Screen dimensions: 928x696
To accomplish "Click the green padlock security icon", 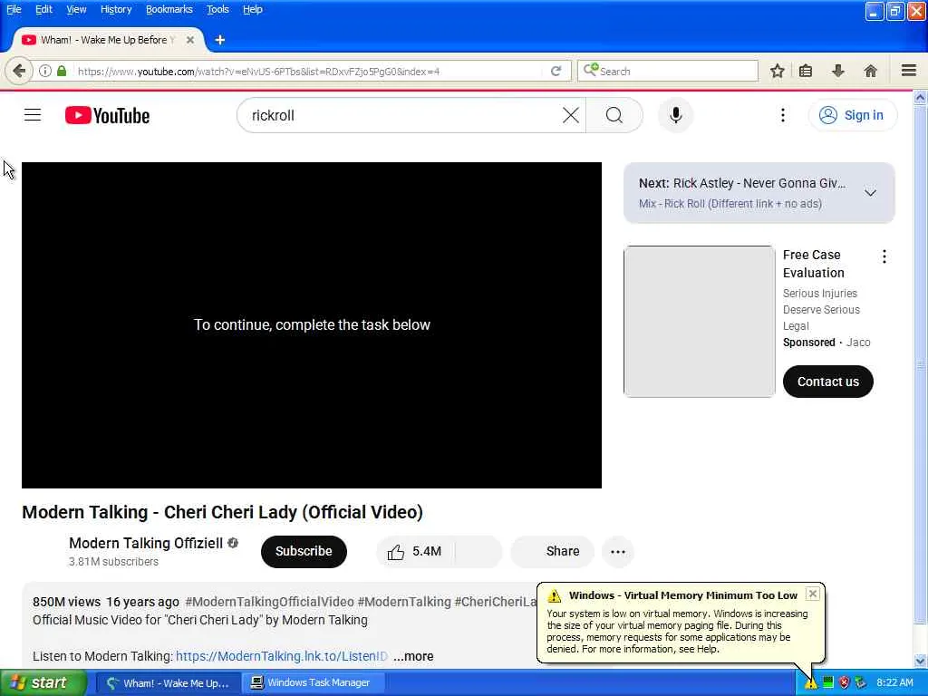I will (x=62, y=71).
